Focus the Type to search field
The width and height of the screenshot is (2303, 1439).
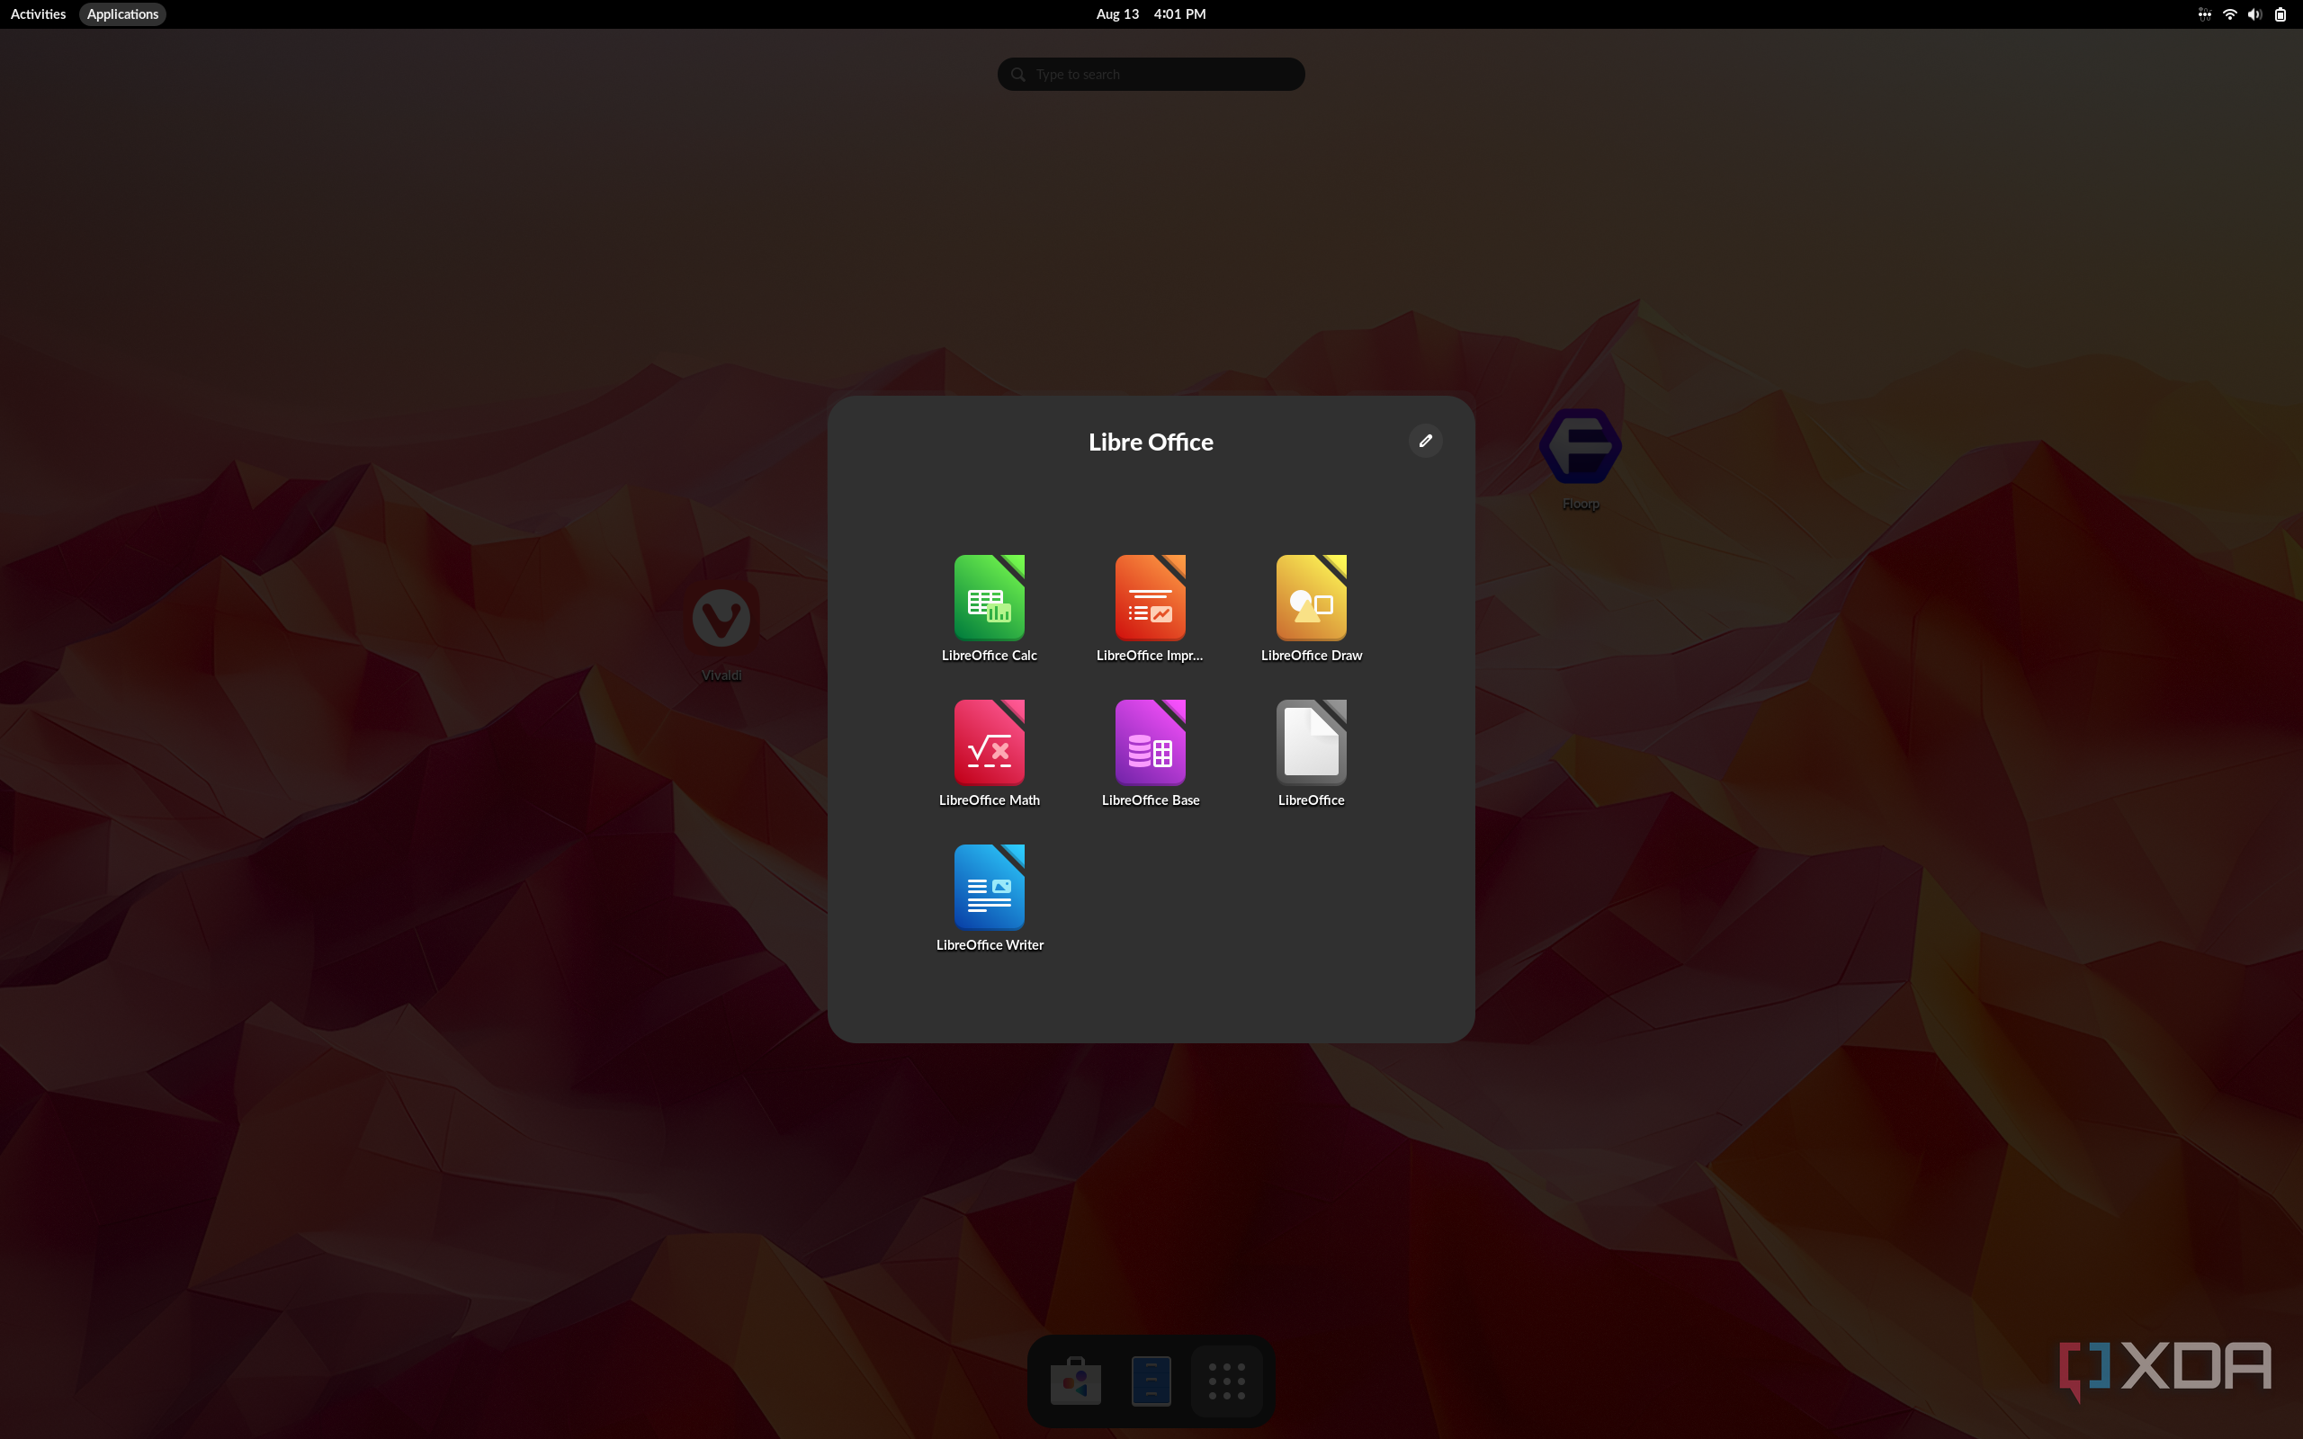(1151, 75)
